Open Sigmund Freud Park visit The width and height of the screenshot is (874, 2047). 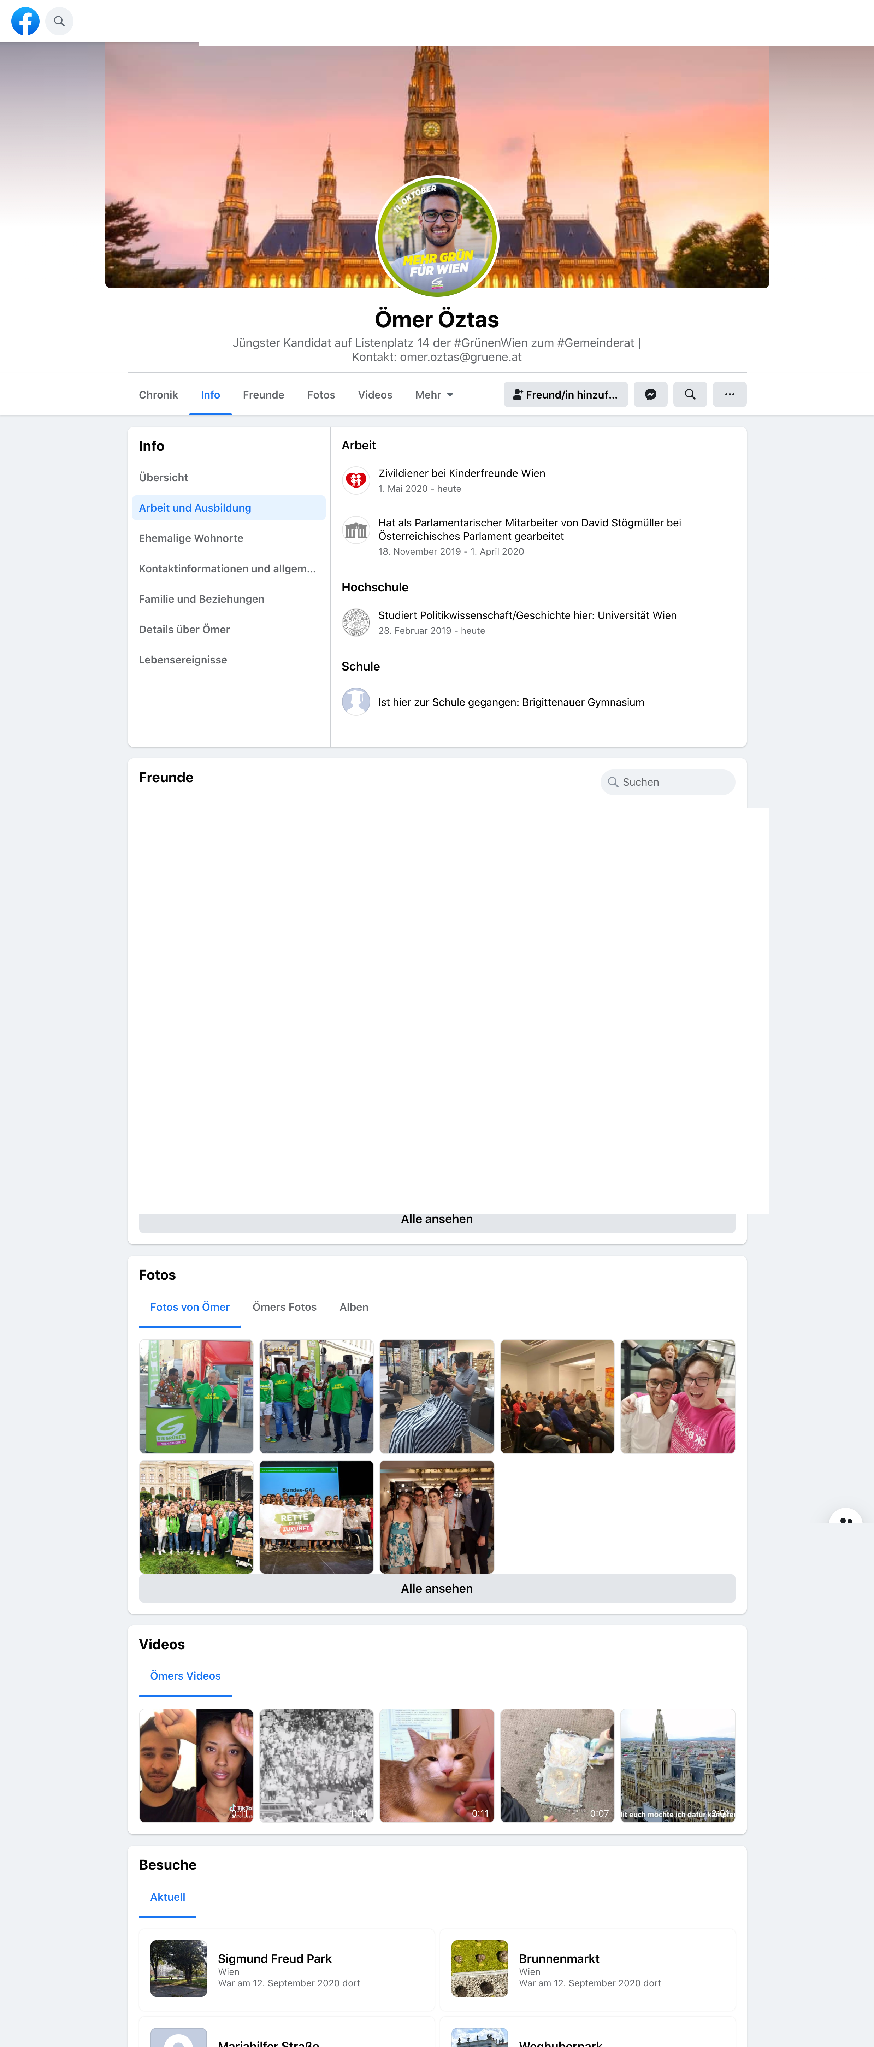coord(287,1969)
